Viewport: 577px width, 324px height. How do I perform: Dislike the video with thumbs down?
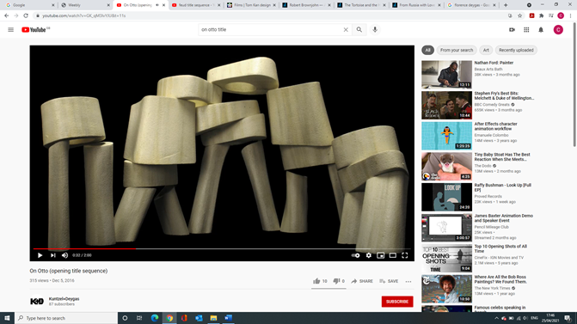[x=339, y=281]
